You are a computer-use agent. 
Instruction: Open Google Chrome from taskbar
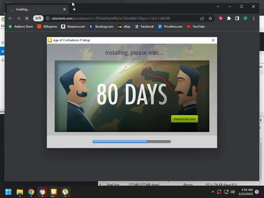[31, 192]
